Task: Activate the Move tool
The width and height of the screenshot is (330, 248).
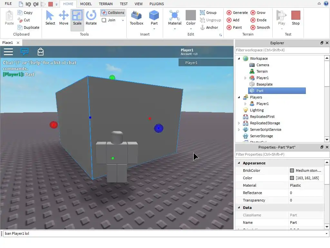Action: 63,18
